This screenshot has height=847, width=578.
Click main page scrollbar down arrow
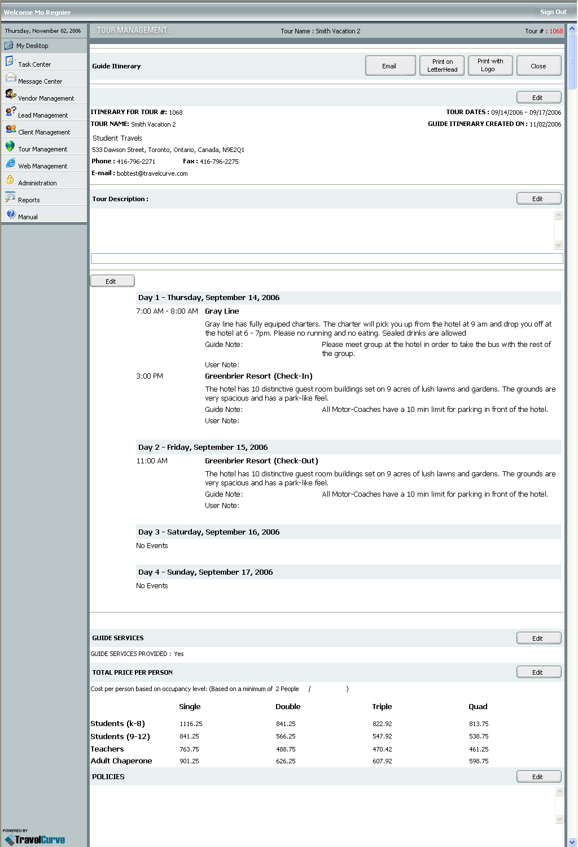tap(572, 842)
